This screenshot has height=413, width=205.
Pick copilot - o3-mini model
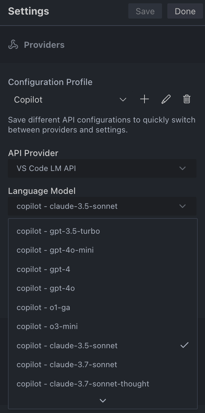pos(47,326)
